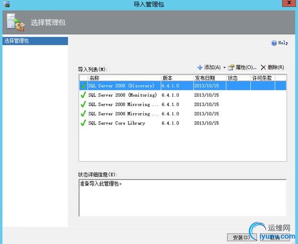Close the Import Management Packs dialog
298x244 pixels.
point(289,3)
